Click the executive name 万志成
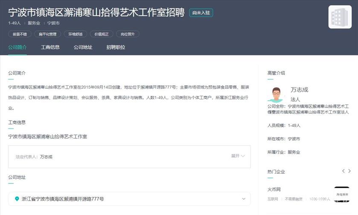 299,90
